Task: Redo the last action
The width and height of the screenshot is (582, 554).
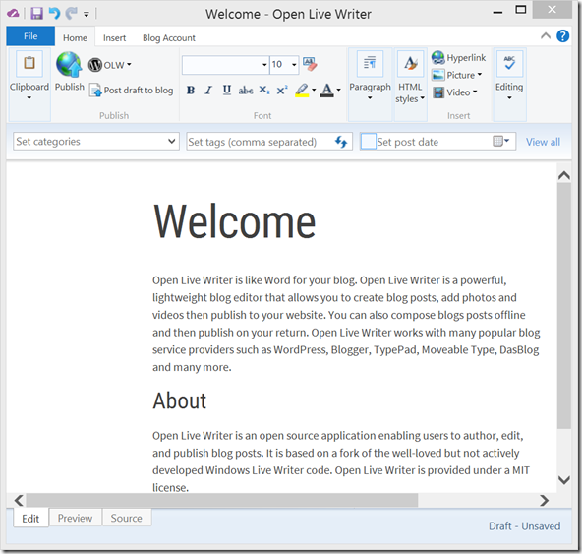Action: click(71, 14)
